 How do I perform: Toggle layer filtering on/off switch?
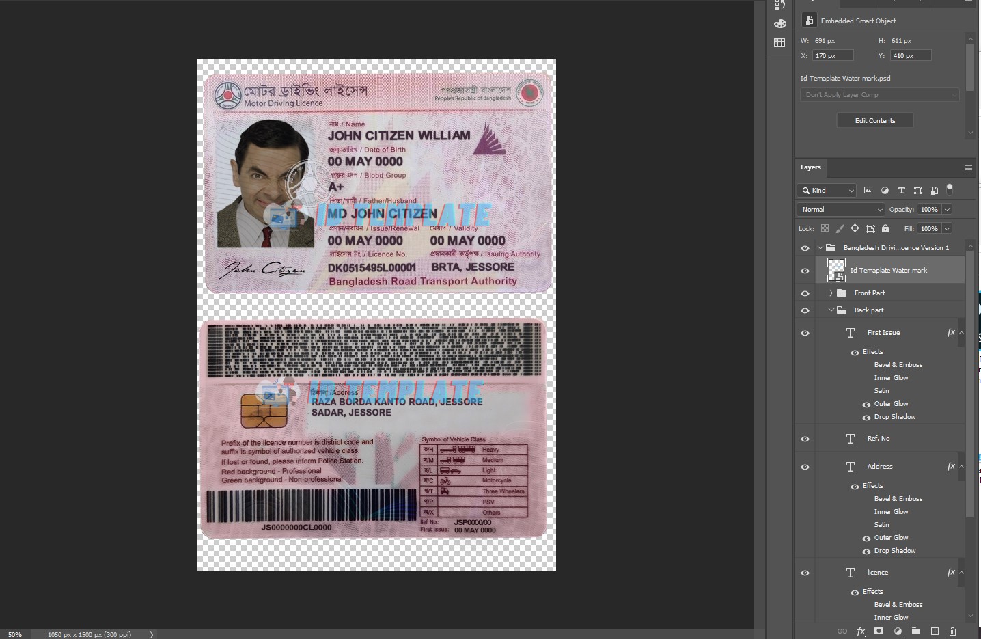950,189
